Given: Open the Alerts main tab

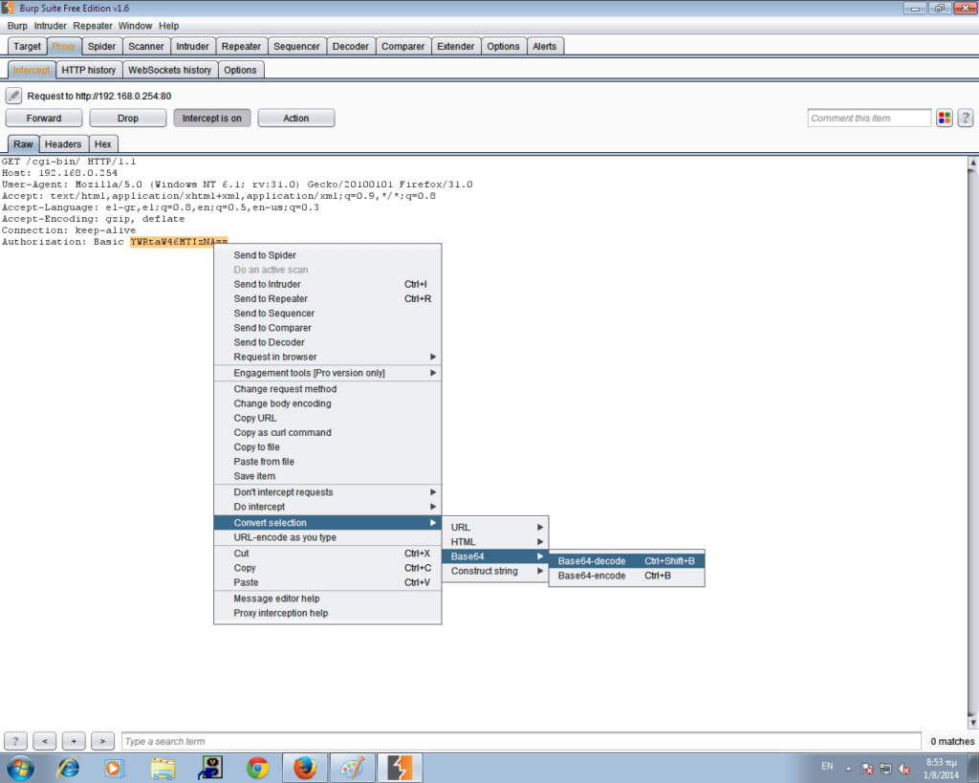Looking at the screenshot, I should [544, 46].
